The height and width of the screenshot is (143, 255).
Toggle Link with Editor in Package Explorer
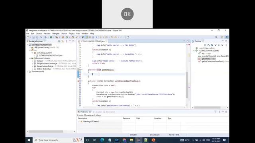click(x=63, y=41)
